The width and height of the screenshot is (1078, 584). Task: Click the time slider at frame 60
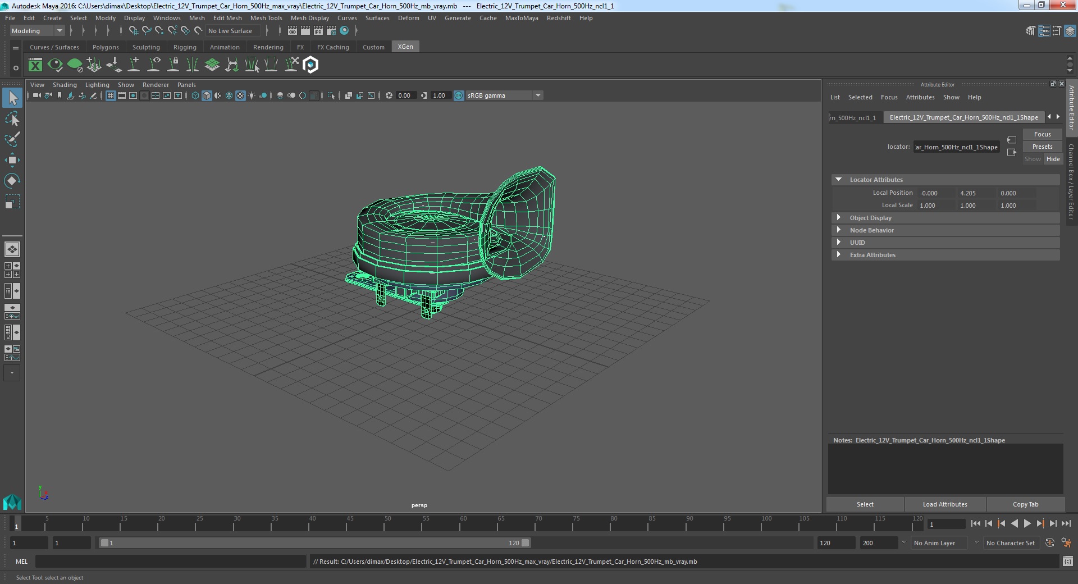[464, 524]
